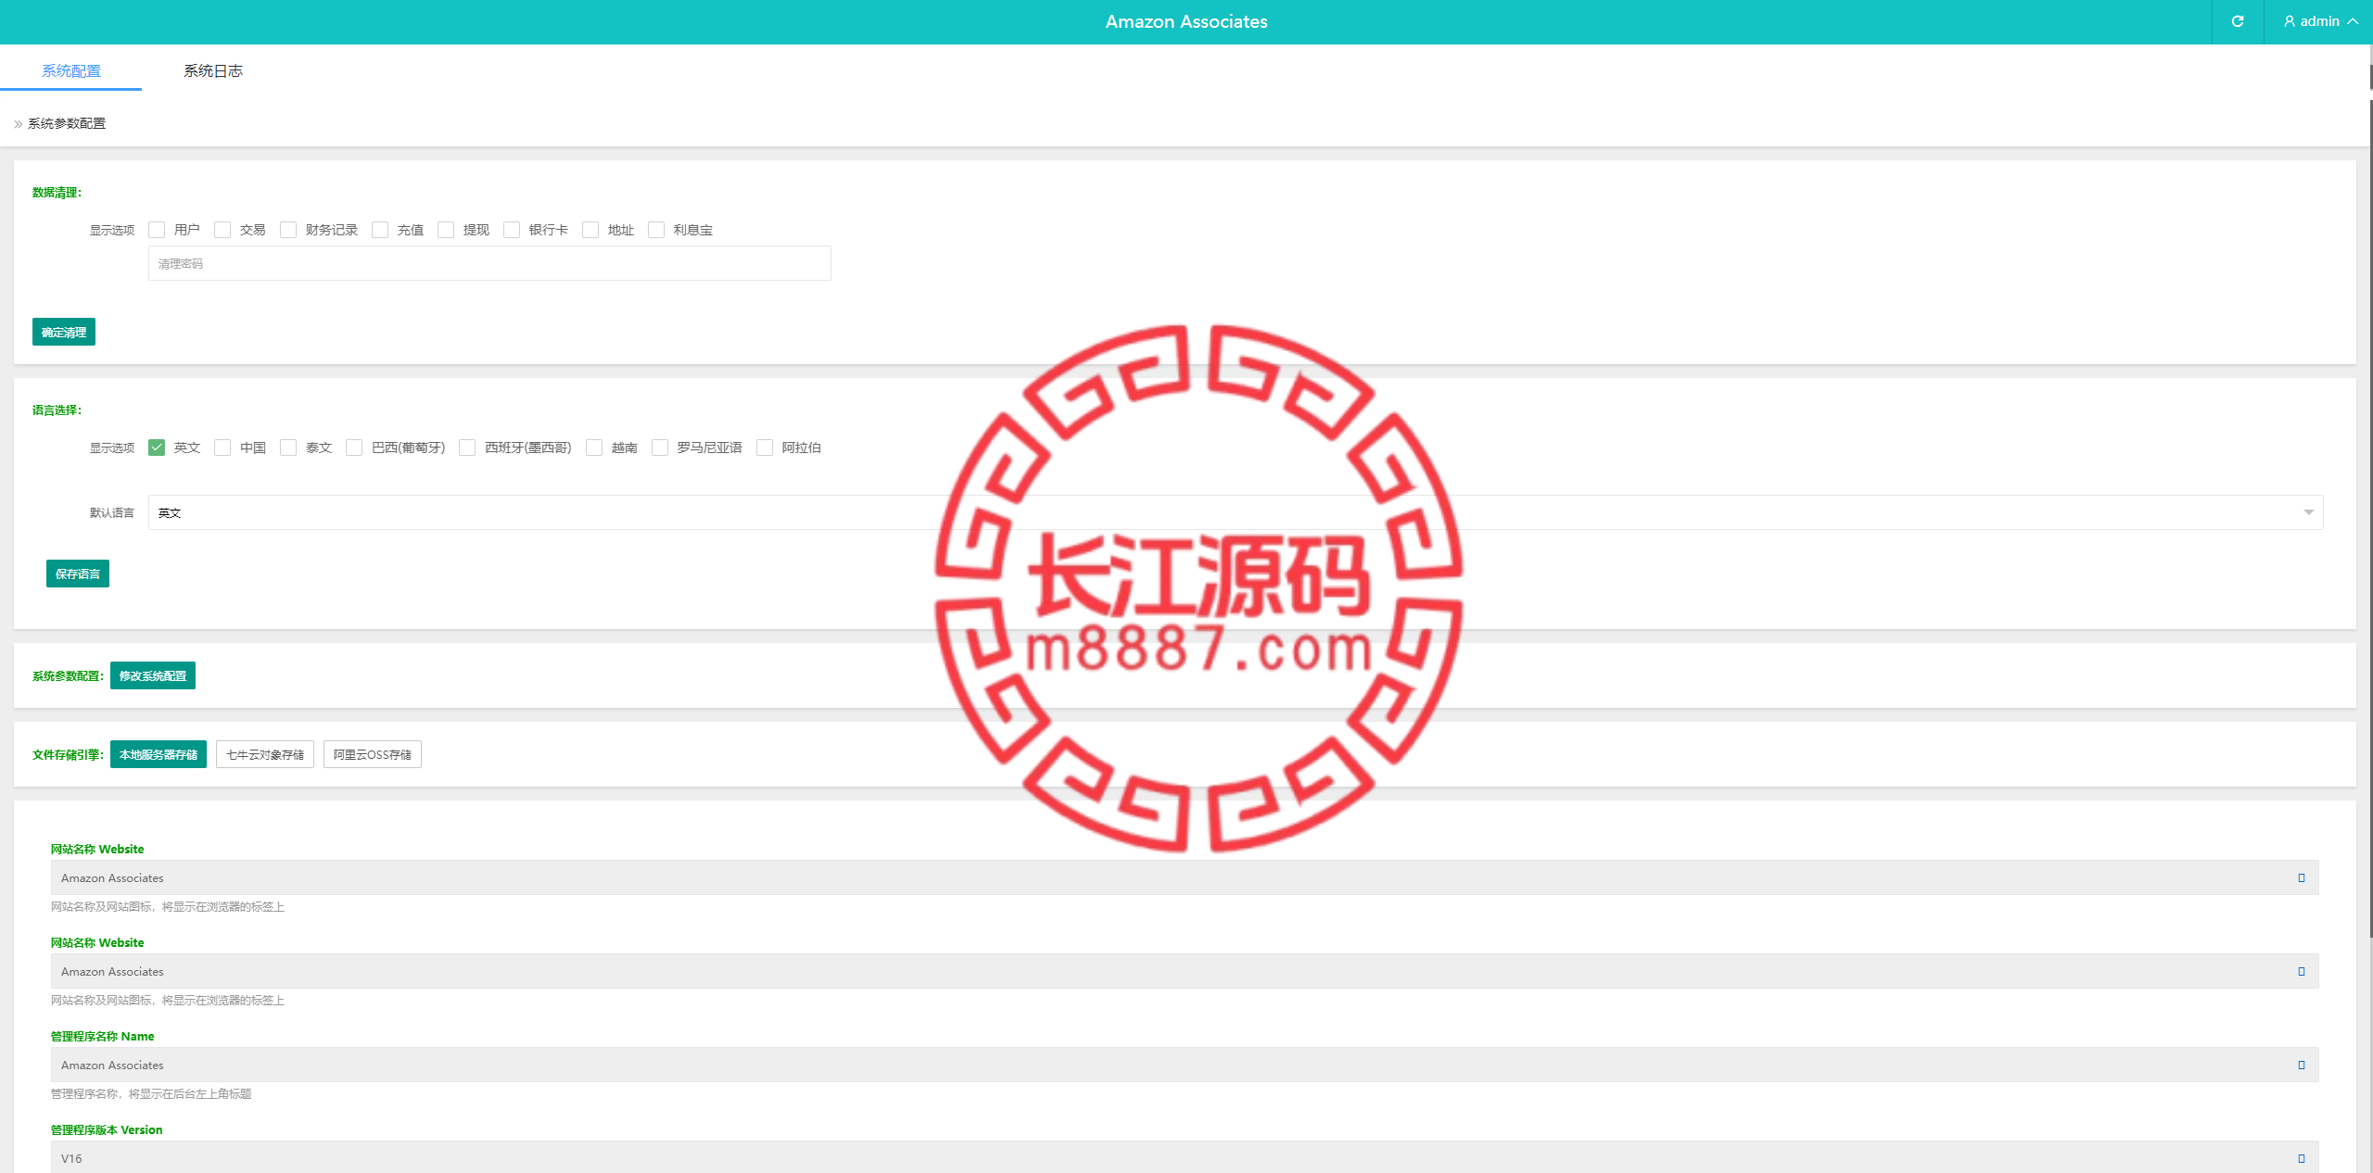
Task: Check the 财务记录 checkbox
Action: tap(288, 230)
